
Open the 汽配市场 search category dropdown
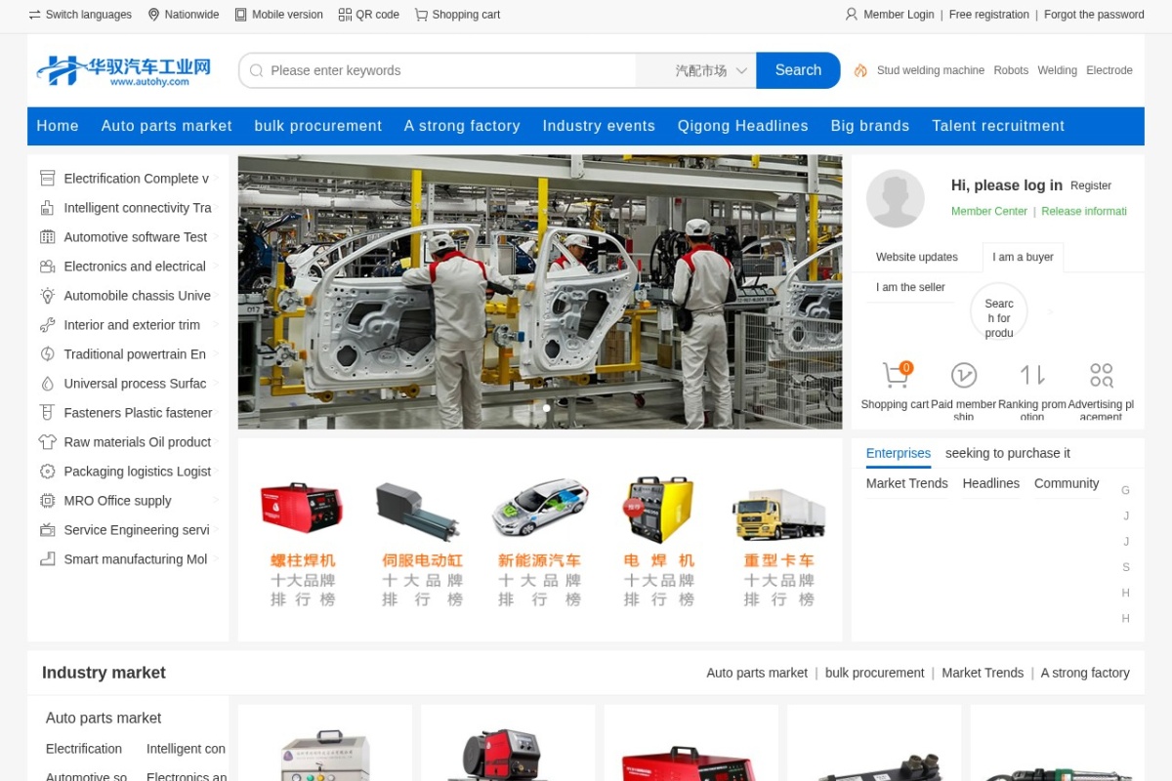tap(710, 70)
